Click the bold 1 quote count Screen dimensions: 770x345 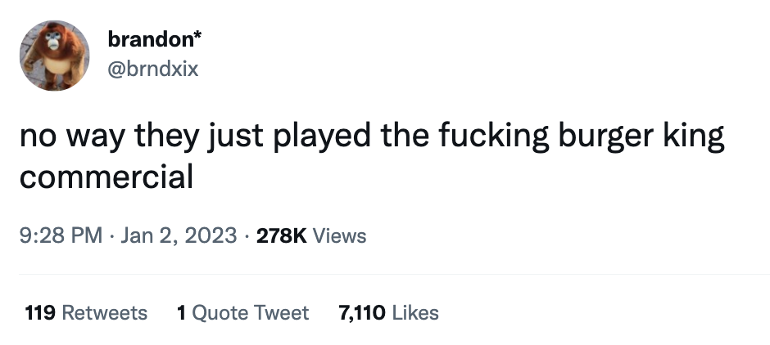181,312
